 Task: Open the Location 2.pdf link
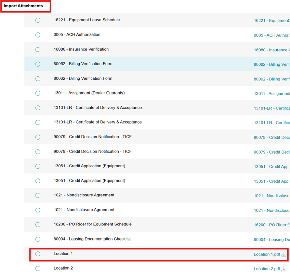266,269
